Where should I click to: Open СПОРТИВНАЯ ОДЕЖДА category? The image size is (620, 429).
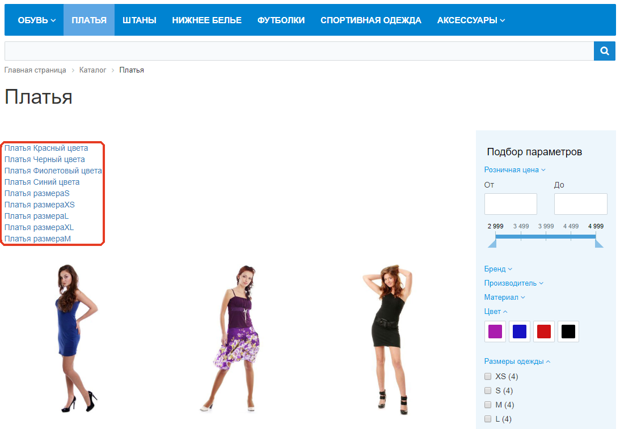[371, 20]
